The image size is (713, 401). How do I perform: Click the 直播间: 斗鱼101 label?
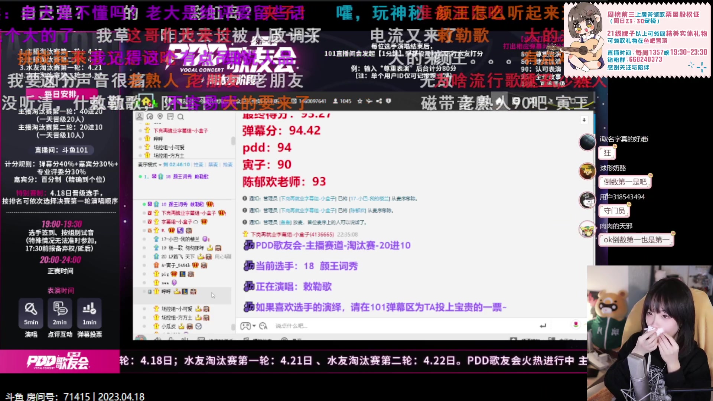tap(62, 150)
